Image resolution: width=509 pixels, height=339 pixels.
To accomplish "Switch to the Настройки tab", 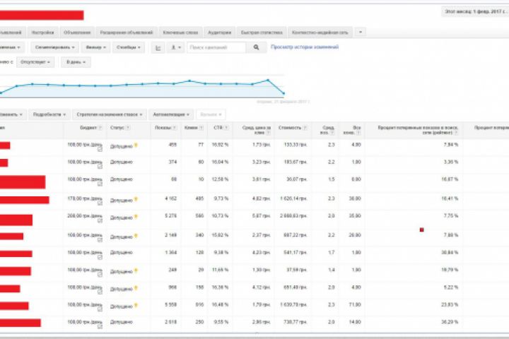I will click(x=42, y=32).
